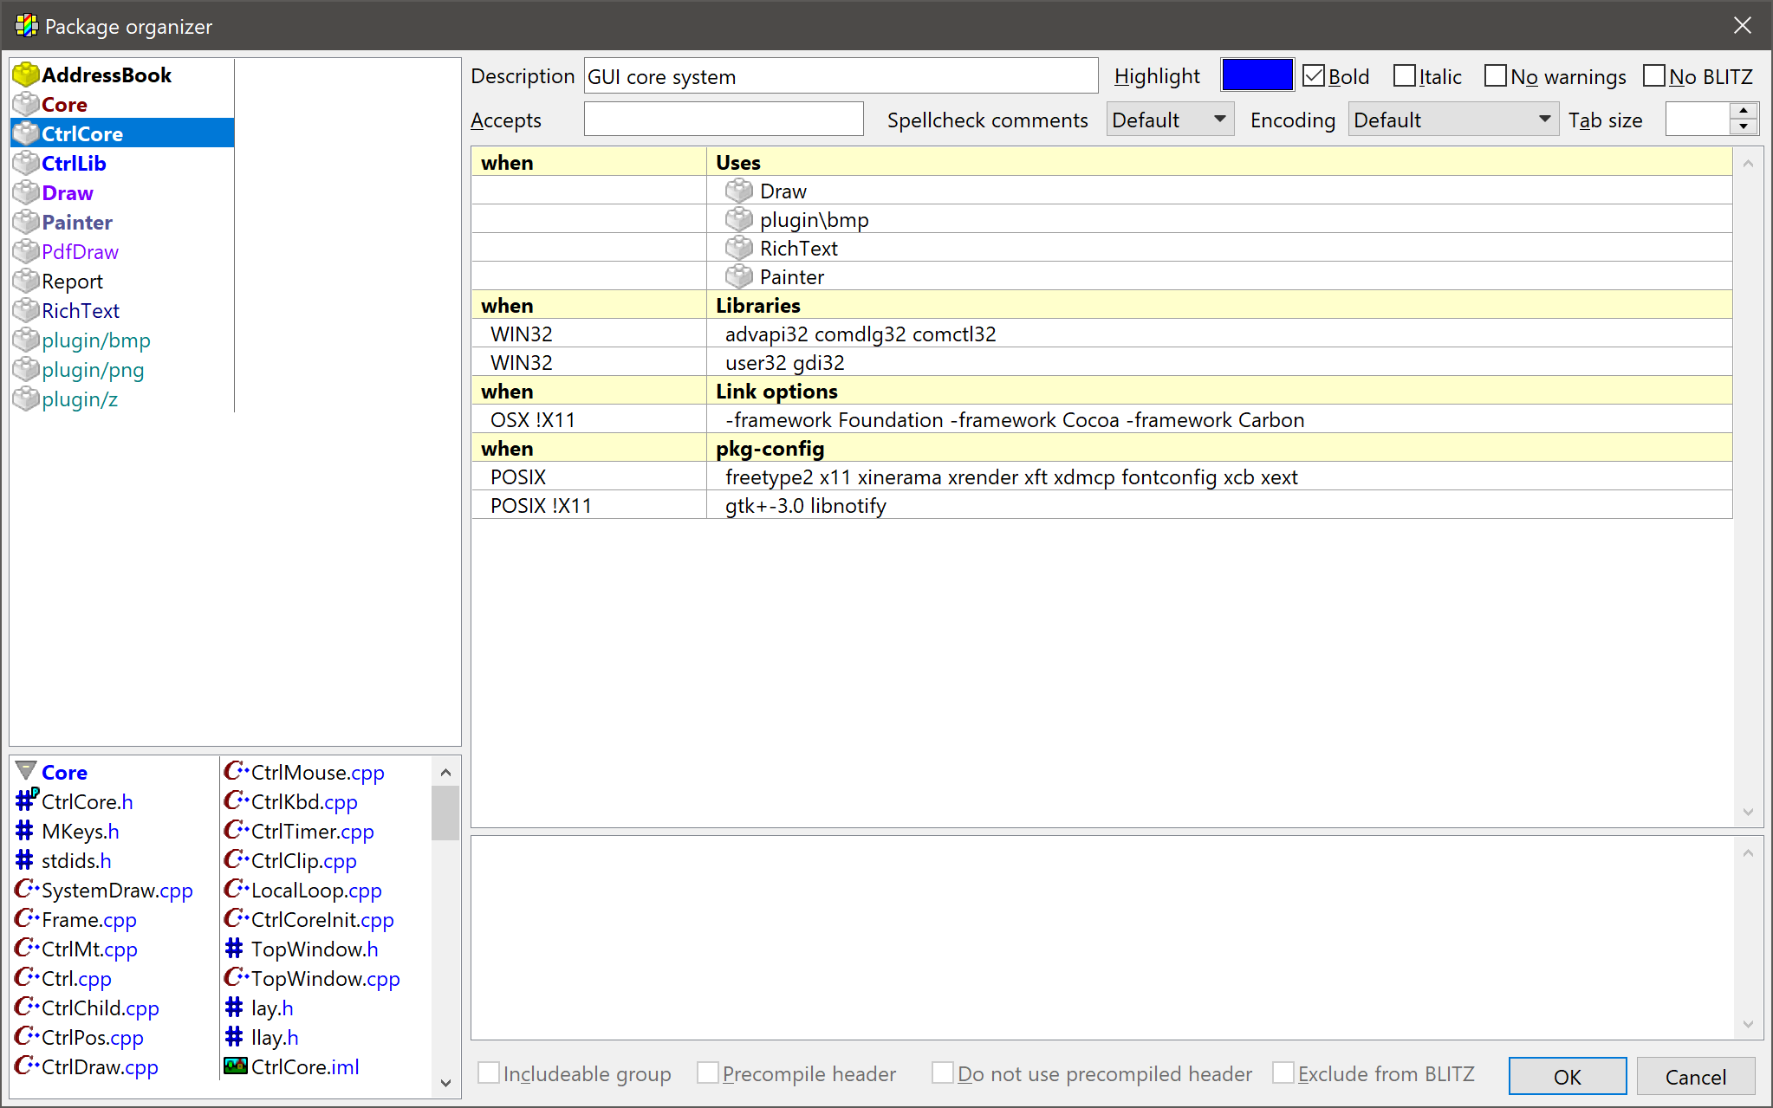Collapse the Core file group triangle
The height and width of the screenshot is (1108, 1773).
(26, 771)
